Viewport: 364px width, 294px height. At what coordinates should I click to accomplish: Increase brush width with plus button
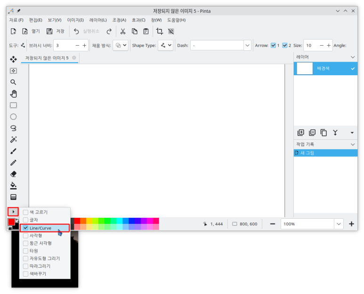(x=84, y=46)
